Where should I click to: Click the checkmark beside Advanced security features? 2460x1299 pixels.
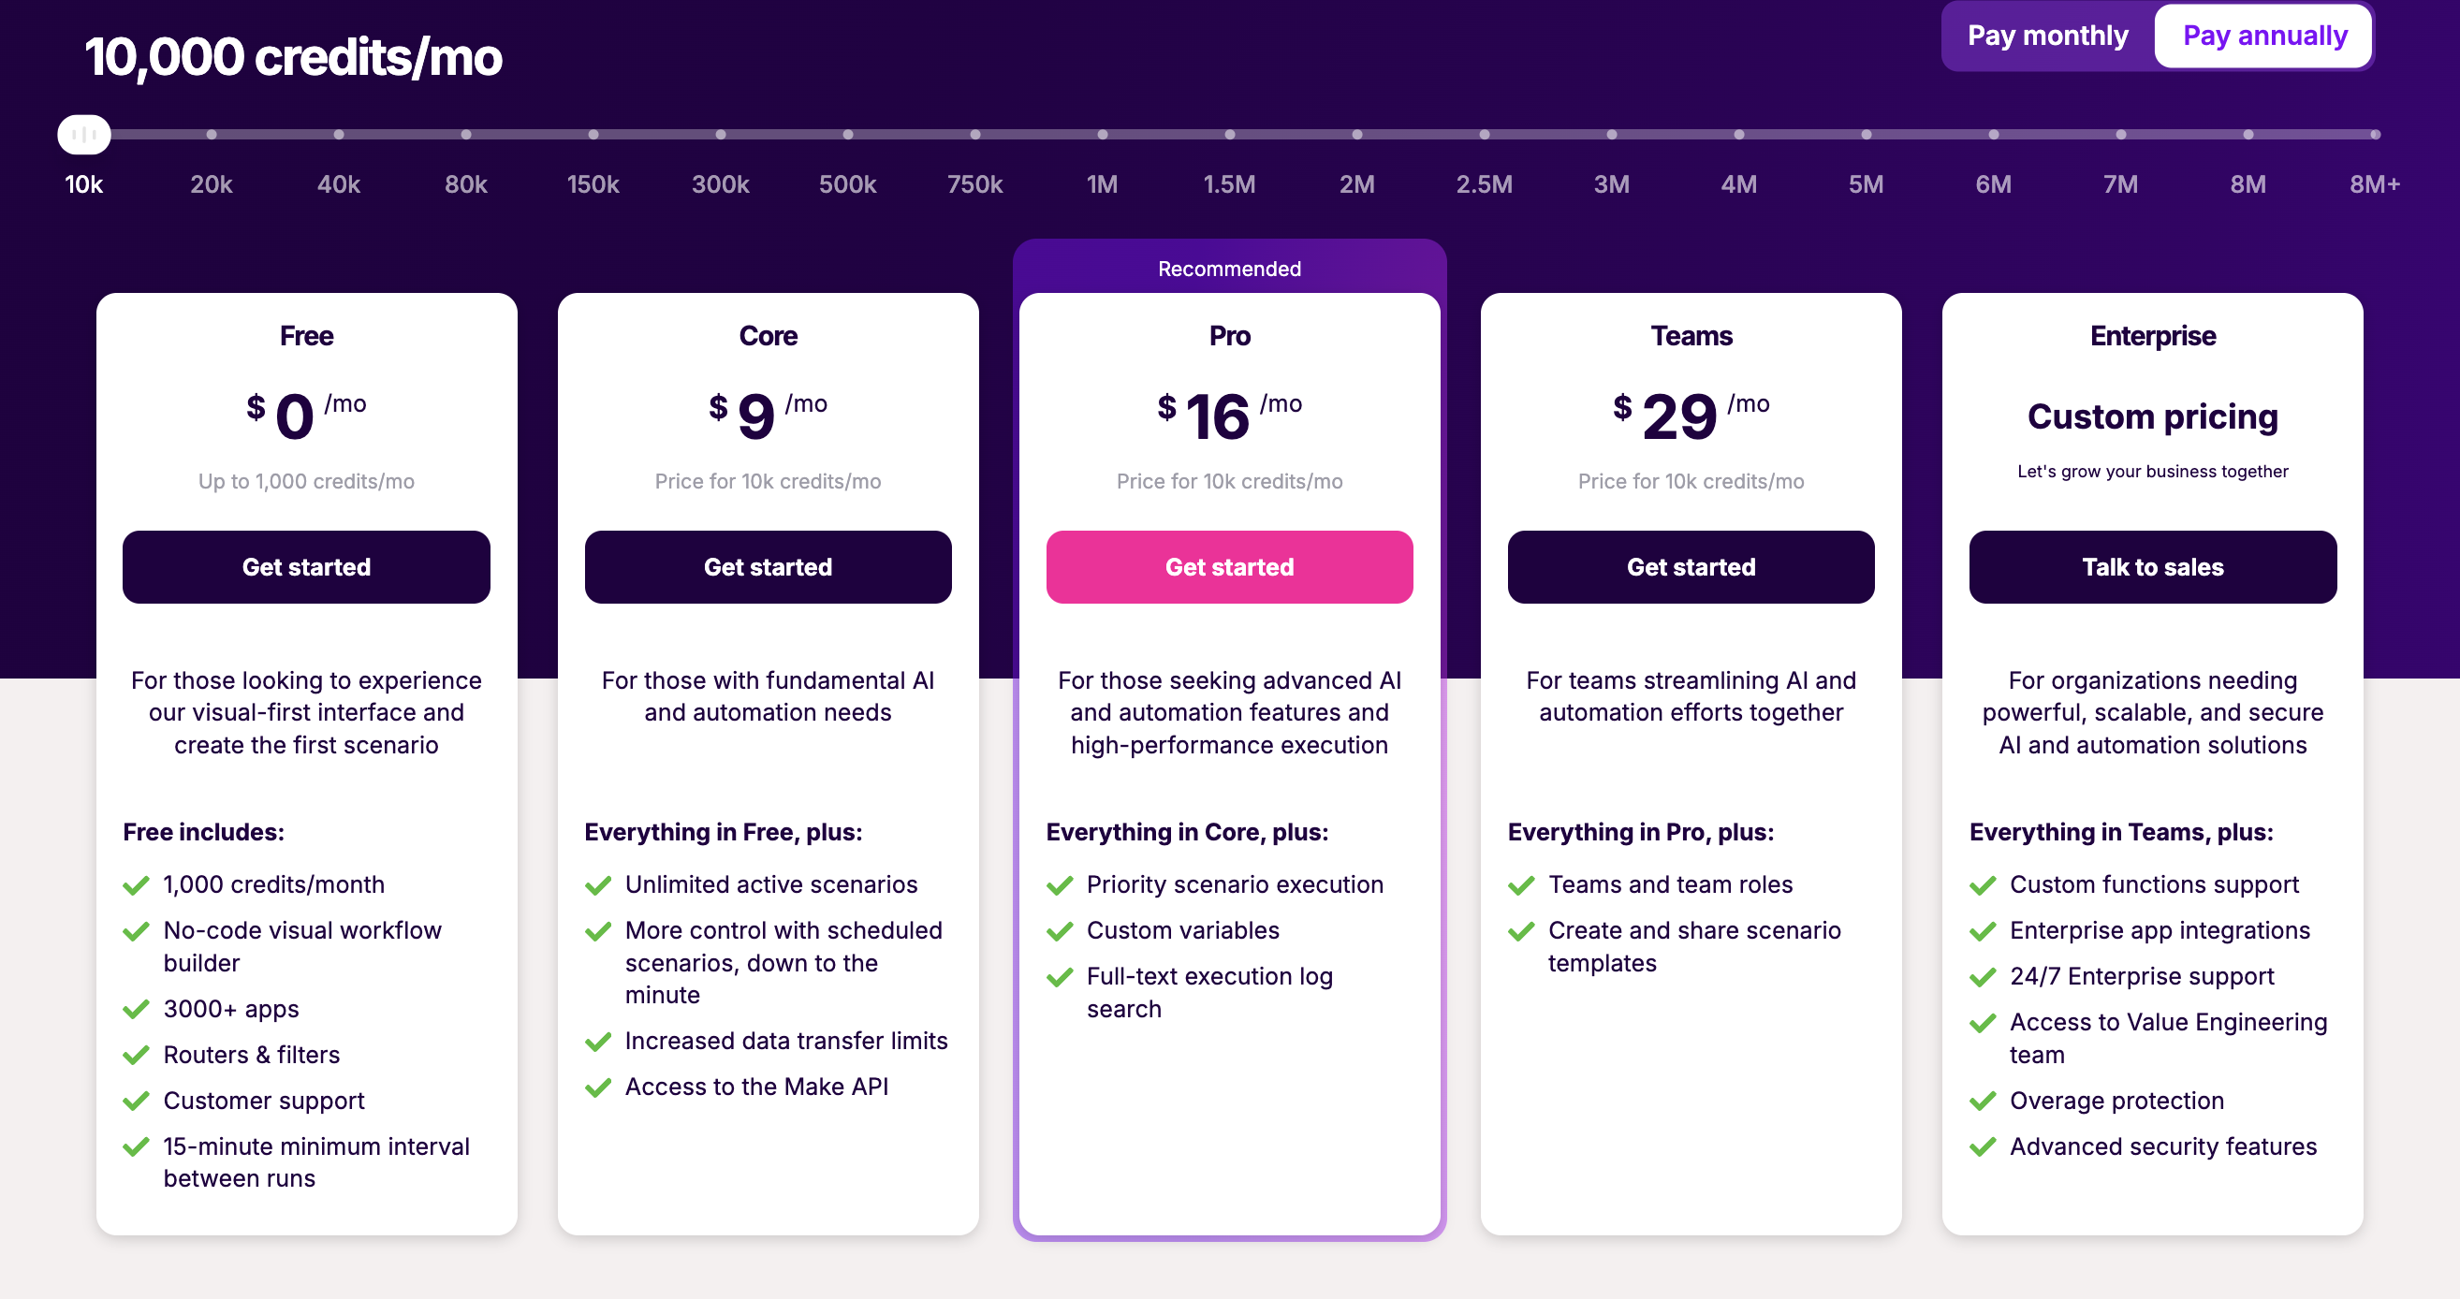point(1984,1146)
